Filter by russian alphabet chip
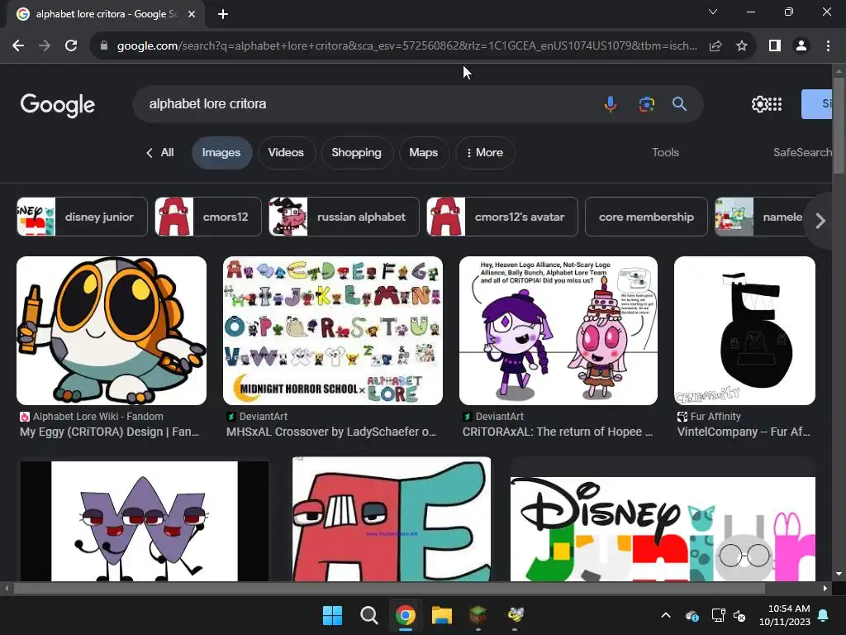The image size is (846, 635). 345,217
